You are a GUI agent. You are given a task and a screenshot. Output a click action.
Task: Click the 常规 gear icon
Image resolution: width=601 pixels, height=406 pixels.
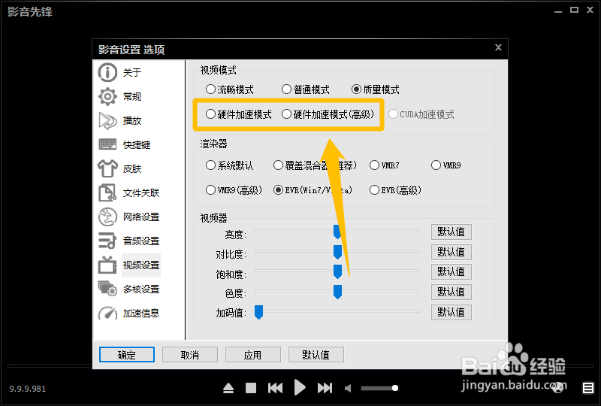107,96
